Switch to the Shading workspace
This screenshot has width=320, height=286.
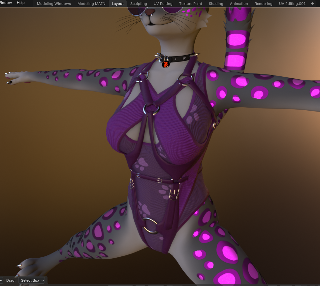[216, 4]
